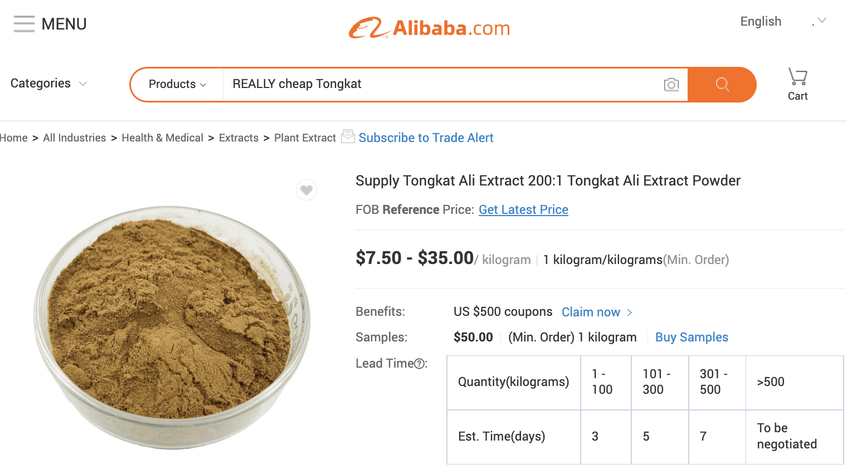The image size is (847, 469).
Task: Go to Health & Medical category
Action: (162, 137)
